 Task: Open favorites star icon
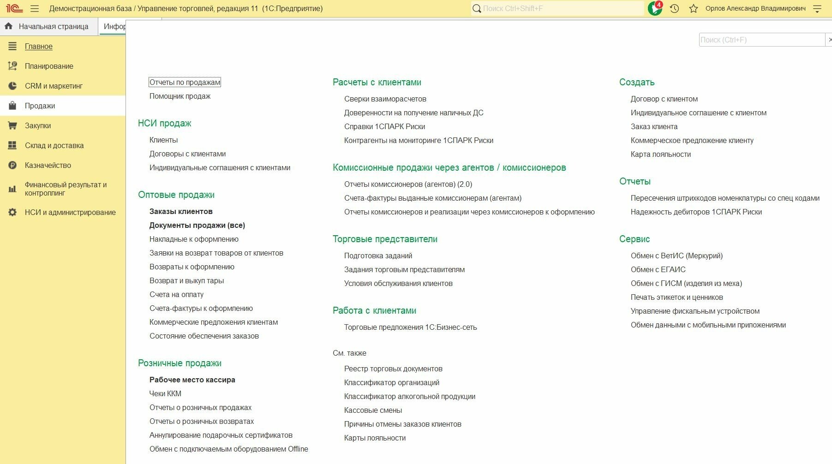coord(694,8)
